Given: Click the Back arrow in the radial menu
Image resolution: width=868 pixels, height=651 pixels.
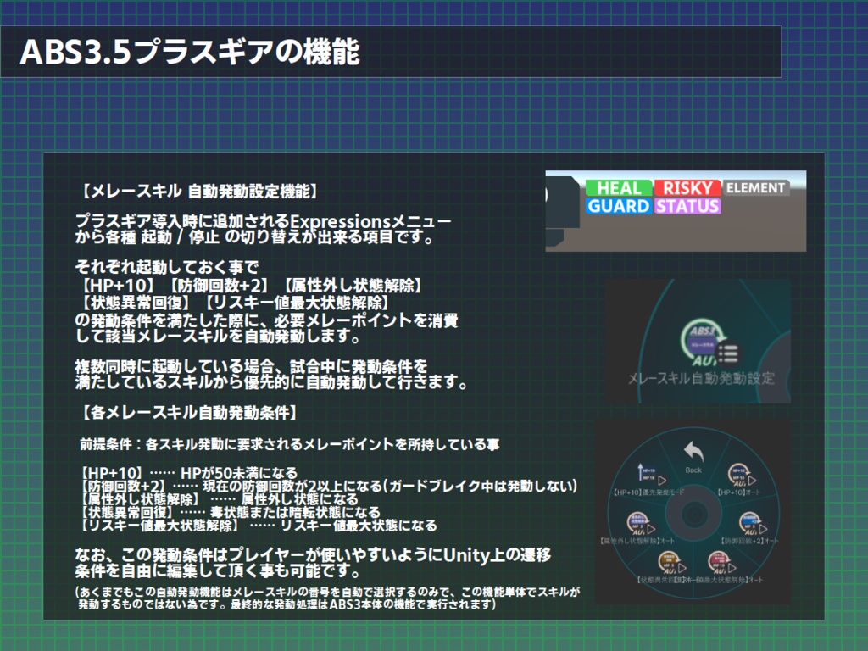Looking at the screenshot, I should click(693, 453).
